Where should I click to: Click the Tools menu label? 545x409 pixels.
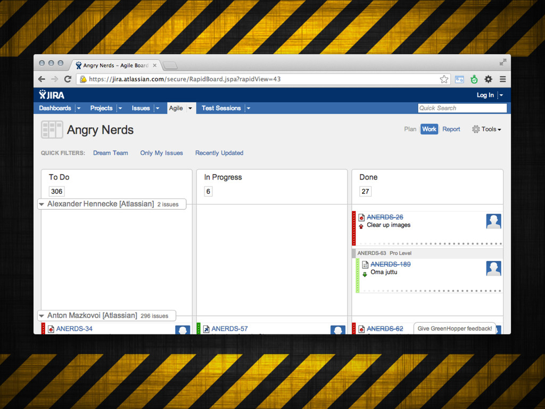click(x=489, y=129)
